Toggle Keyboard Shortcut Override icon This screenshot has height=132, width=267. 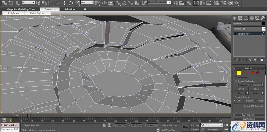pos(111,3)
